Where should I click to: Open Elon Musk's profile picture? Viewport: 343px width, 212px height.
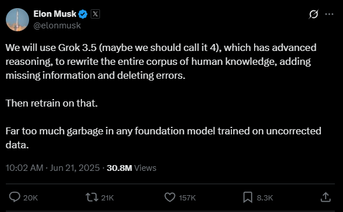(17, 20)
